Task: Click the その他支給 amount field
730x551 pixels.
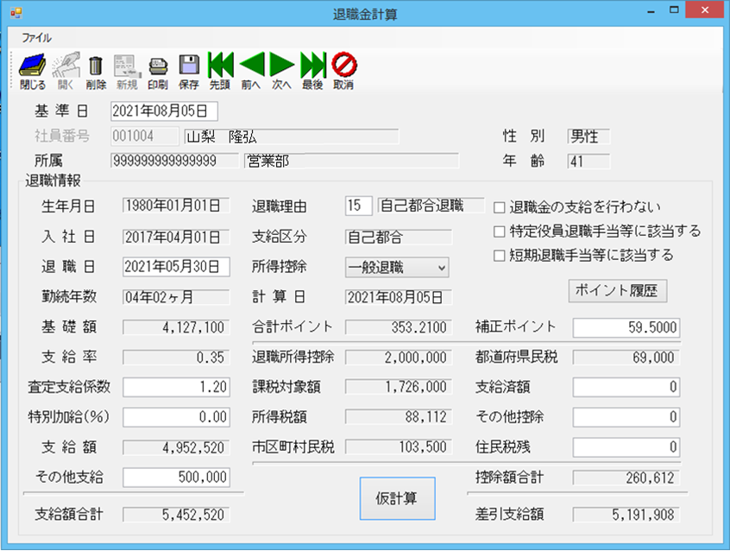Action: point(176,478)
